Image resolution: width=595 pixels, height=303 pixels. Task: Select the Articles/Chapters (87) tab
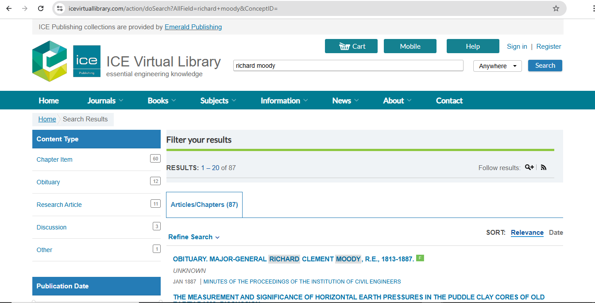pos(204,205)
